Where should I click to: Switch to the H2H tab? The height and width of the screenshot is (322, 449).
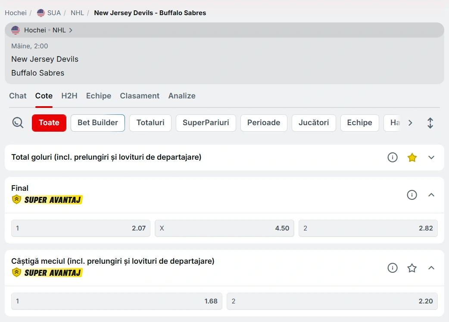click(69, 96)
